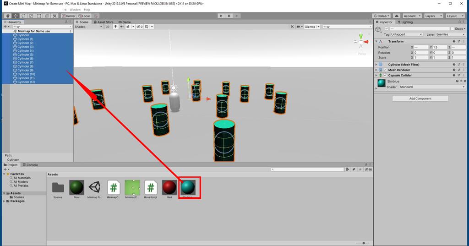This screenshot has height=246, width=469.
Task: Select the Hand tool in the toolbar
Action: coord(8,16)
